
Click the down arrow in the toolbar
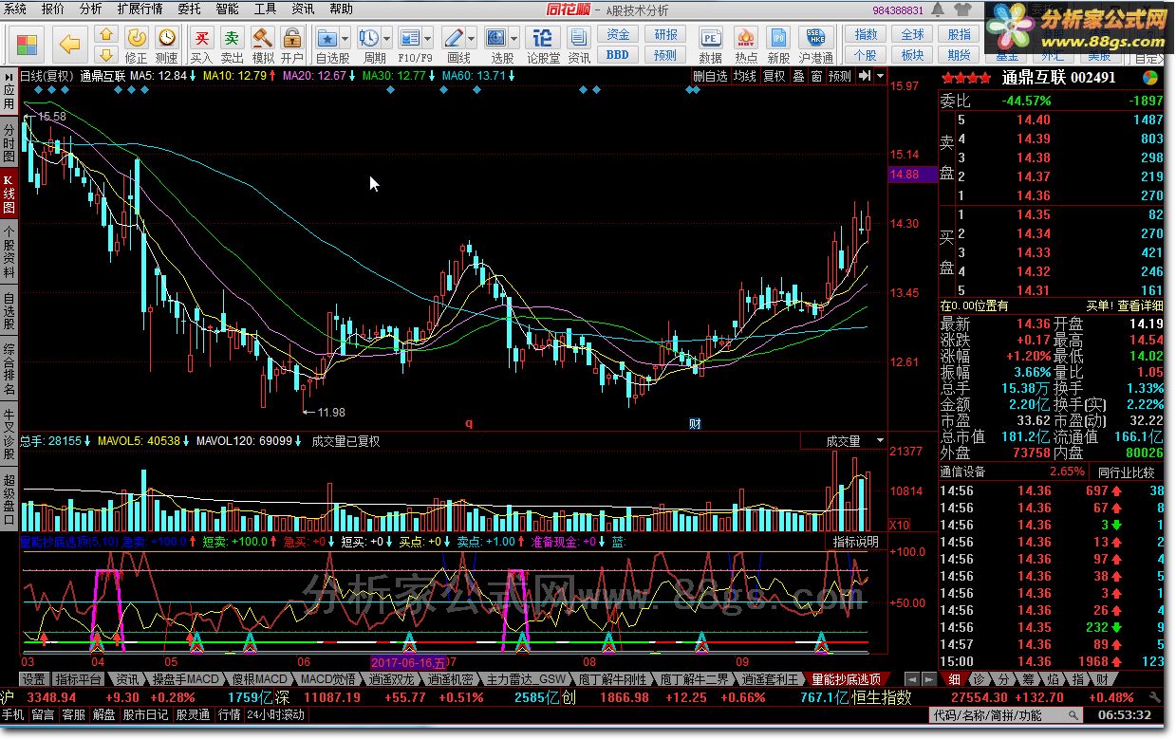[x=107, y=54]
